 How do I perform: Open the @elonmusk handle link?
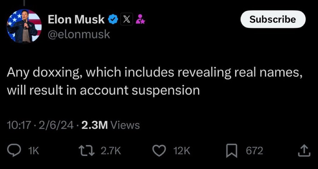[79, 35]
